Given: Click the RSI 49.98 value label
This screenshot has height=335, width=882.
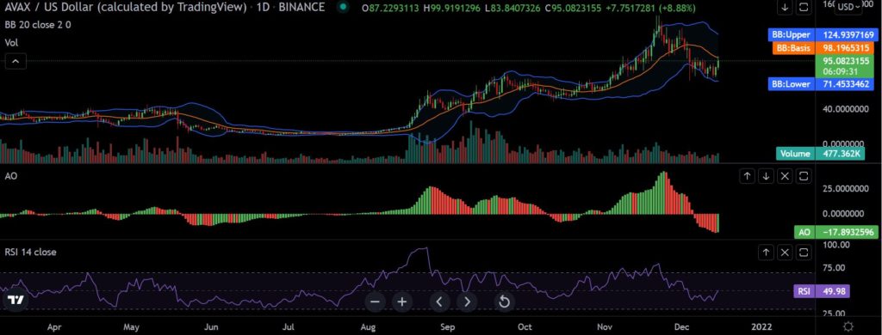Looking at the screenshot, I should (x=821, y=291).
